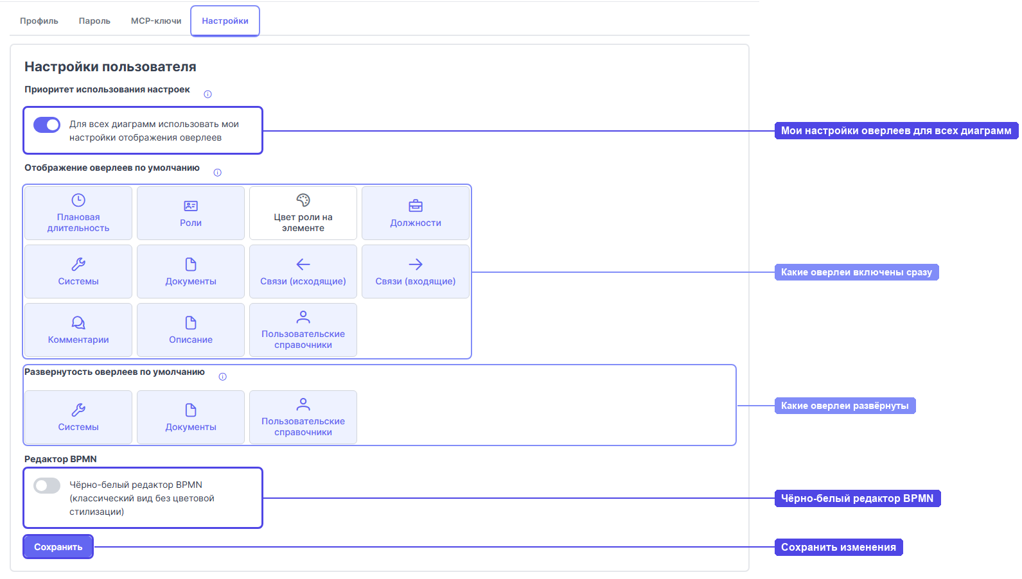Enable the Чёрно-белый редактор BPMN switch
The width and height of the screenshot is (1022, 579).
coord(47,485)
